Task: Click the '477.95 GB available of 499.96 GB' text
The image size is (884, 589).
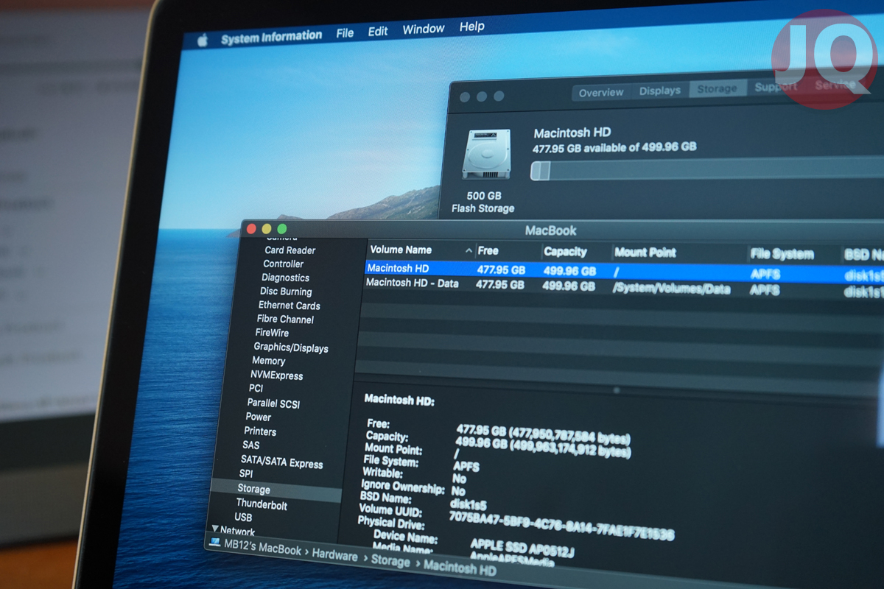Action: click(x=615, y=147)
